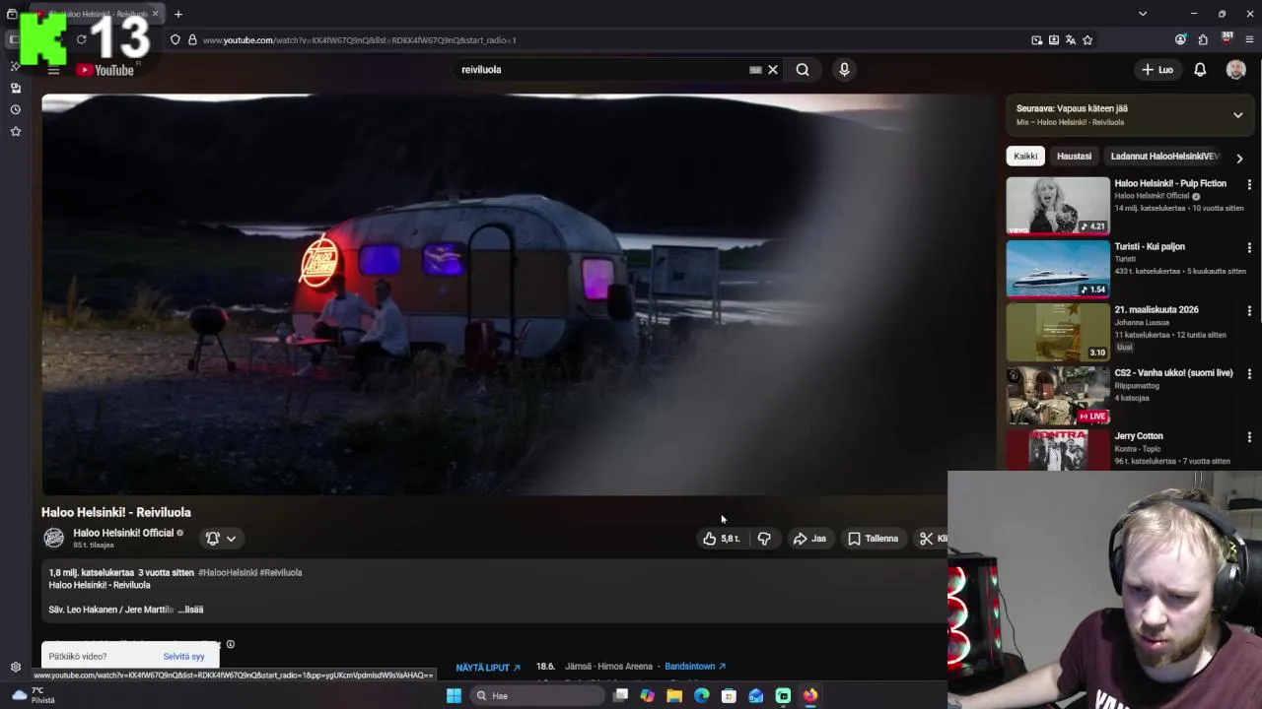1262x709 pixels.
Task: Select the Haustasi filter chip
Action: 1074,156
